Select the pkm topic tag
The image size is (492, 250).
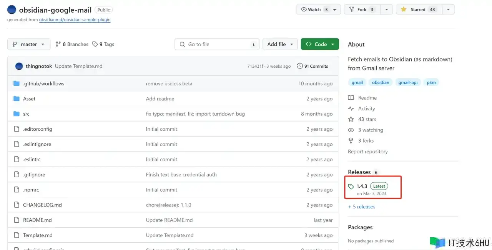click(431, 82)
